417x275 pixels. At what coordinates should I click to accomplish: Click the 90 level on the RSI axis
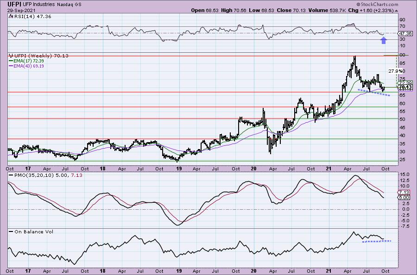tap(402, 20)
